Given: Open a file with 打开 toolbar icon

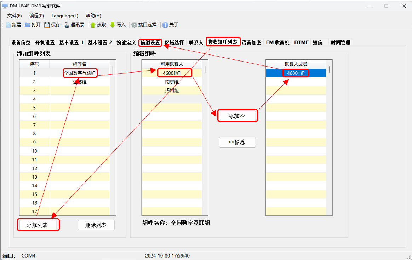Looking at the screenshot, I should click(x=27, y=25).
